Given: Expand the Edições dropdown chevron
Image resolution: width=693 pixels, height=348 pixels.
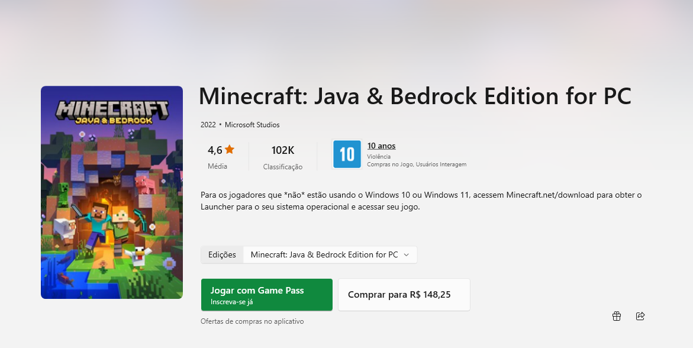Looking at the screenshot, I should click(407, 254).
